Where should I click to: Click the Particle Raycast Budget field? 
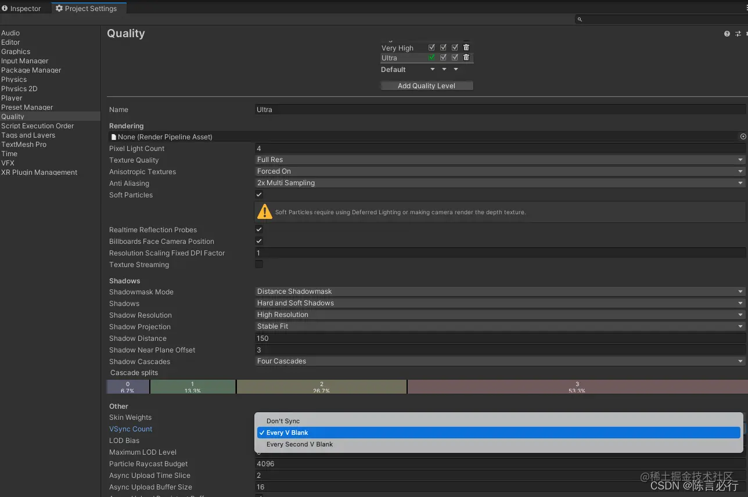(500, 464)
